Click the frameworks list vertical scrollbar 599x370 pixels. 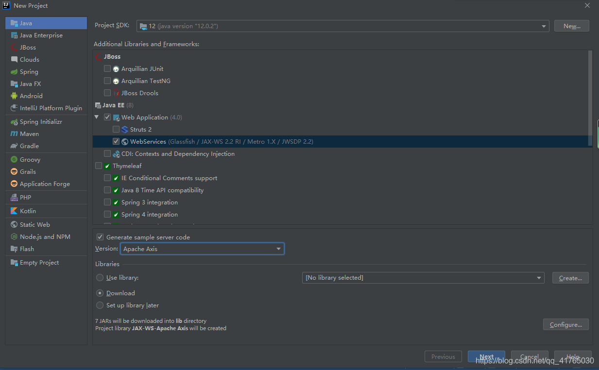590,97
